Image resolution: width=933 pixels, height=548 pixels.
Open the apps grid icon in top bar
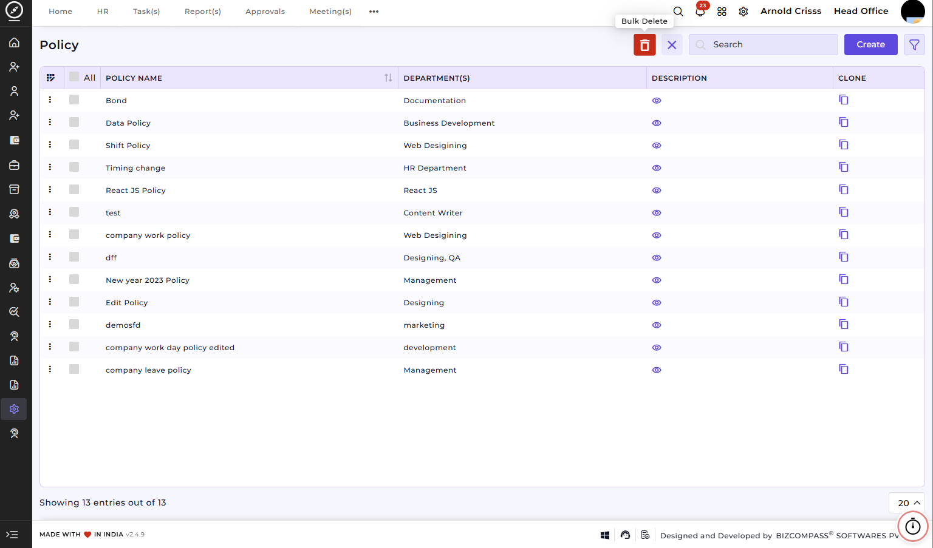(722, 12)
